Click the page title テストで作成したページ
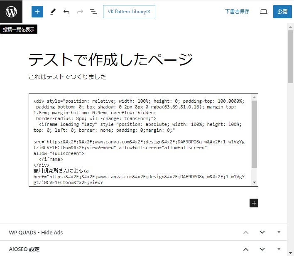The image size is (294, 256). 110,60
